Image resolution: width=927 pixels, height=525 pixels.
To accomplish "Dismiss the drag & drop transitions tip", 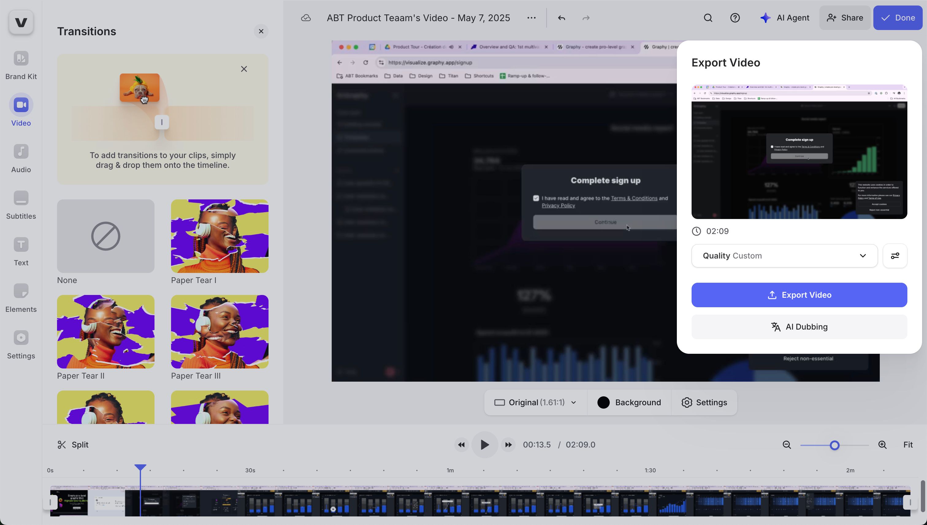I will pyautogui.click(x=244, y=69).
